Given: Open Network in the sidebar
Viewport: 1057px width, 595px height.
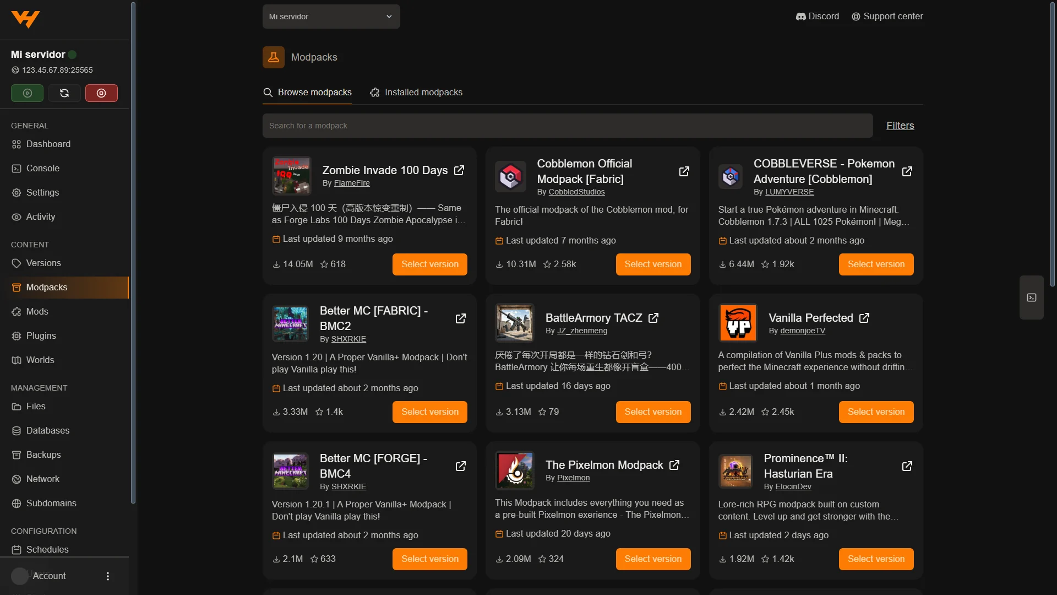Looking at the screenshot, I should point(64,479).
